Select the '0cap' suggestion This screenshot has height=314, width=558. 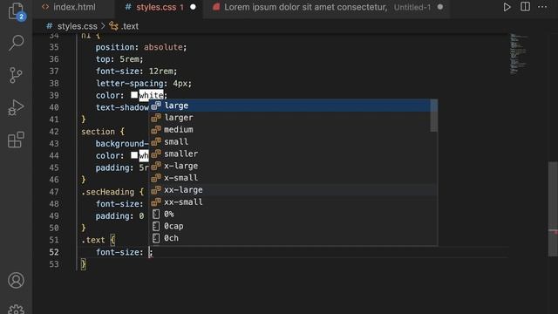tap(289, 227)
